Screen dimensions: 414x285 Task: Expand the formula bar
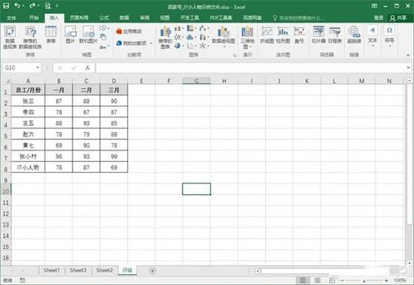409,68
